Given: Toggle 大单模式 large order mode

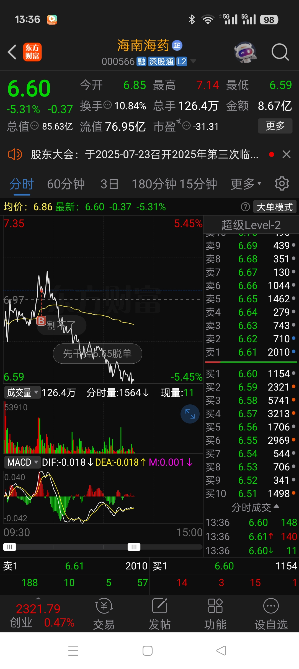Looking at the screenshot, I should click(275, 207).
